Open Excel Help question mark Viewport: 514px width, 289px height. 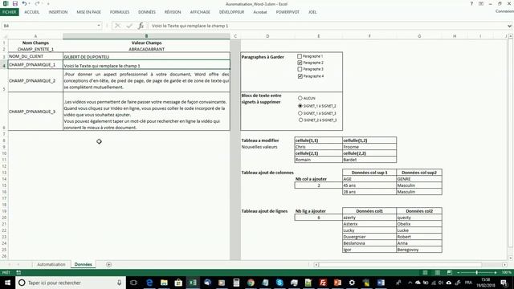pyautogui.click(x=471, y=3)
